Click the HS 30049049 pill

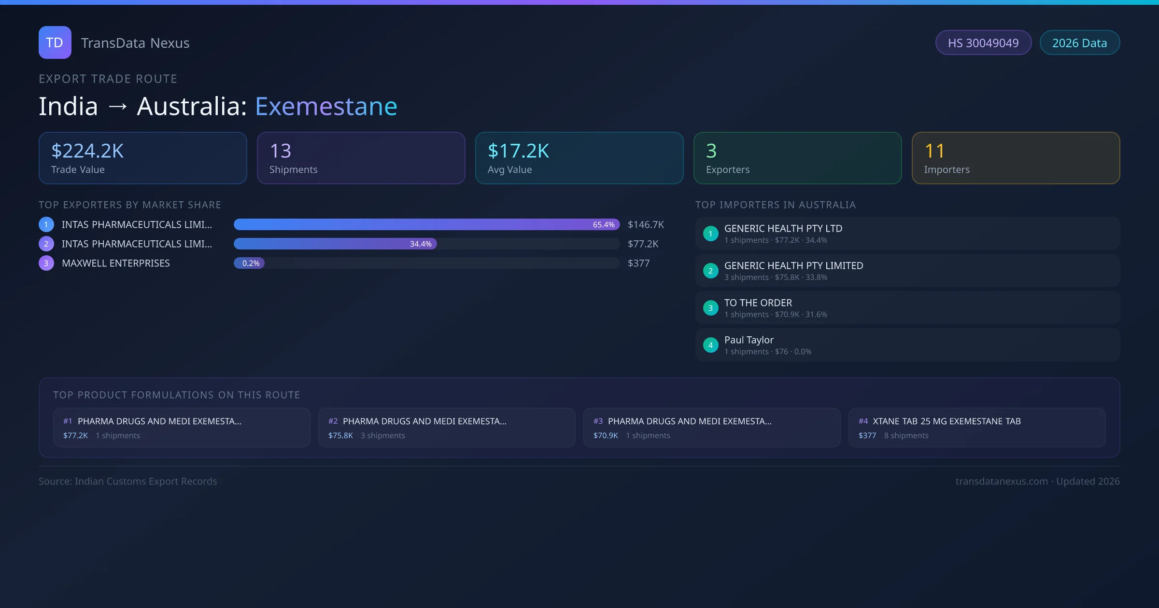(983, 43)
